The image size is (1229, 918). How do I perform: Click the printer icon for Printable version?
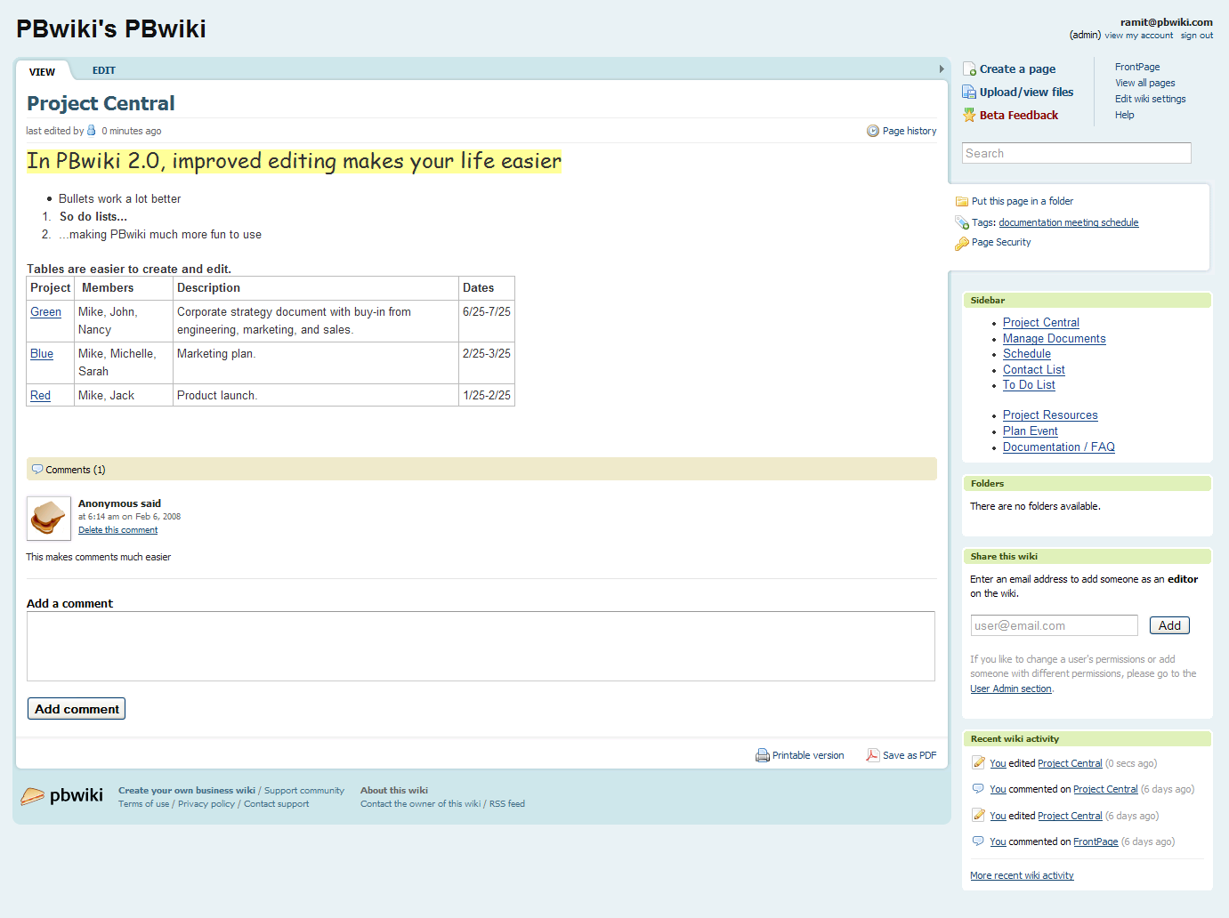[763, 755]
